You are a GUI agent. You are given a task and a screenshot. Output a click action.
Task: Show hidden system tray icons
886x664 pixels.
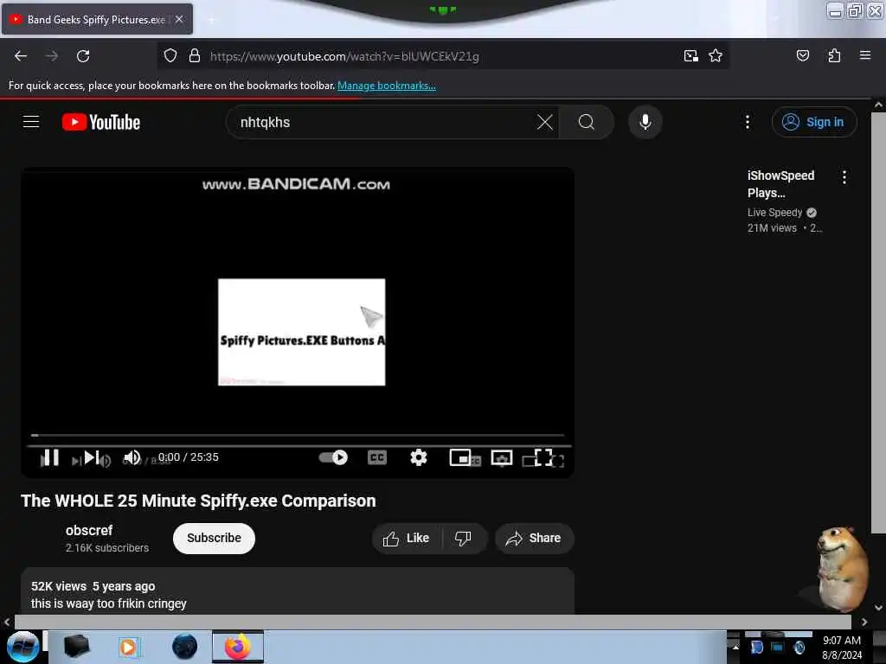(x=735, y=647)
